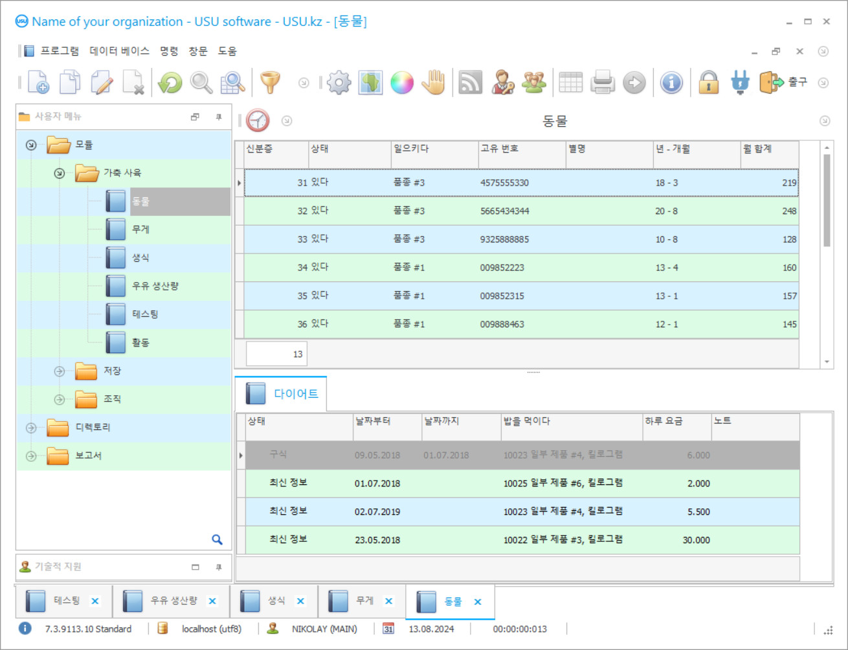This screenshot has height=650, width=848.
Task: Switch to the 우유 생산량 tab
Action: click(x=173, y=601)
